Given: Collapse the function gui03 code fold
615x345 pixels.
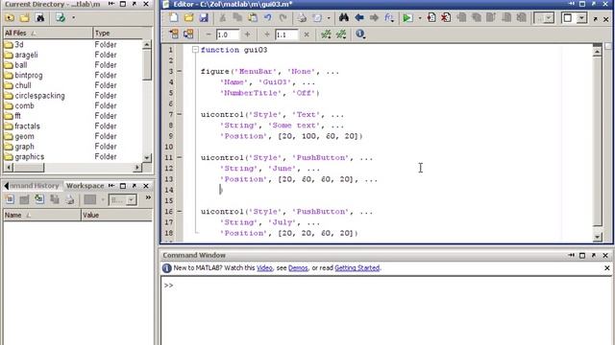Looking at the screenshot, I should [195, 50].
